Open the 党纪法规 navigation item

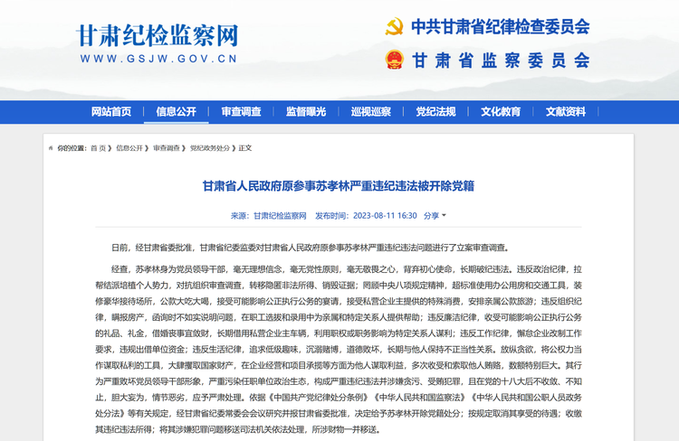pos(435,112)
